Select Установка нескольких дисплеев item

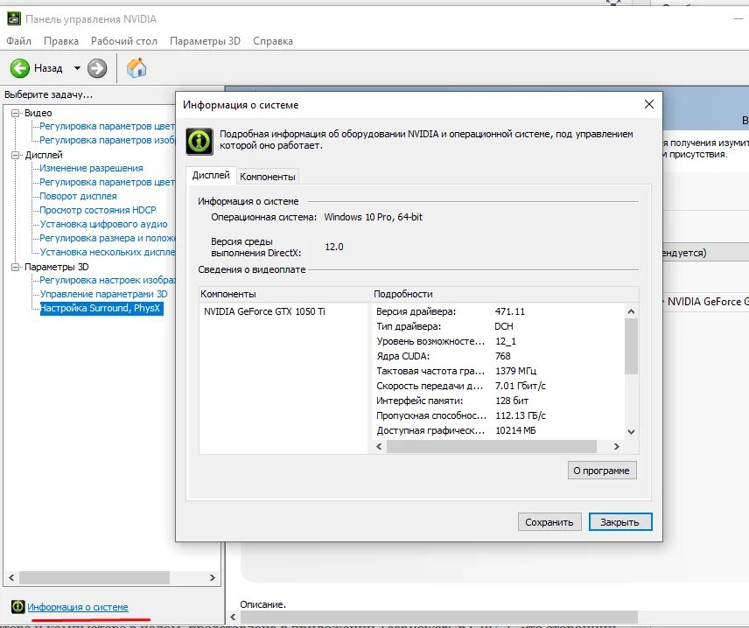[x=108, y=252]
